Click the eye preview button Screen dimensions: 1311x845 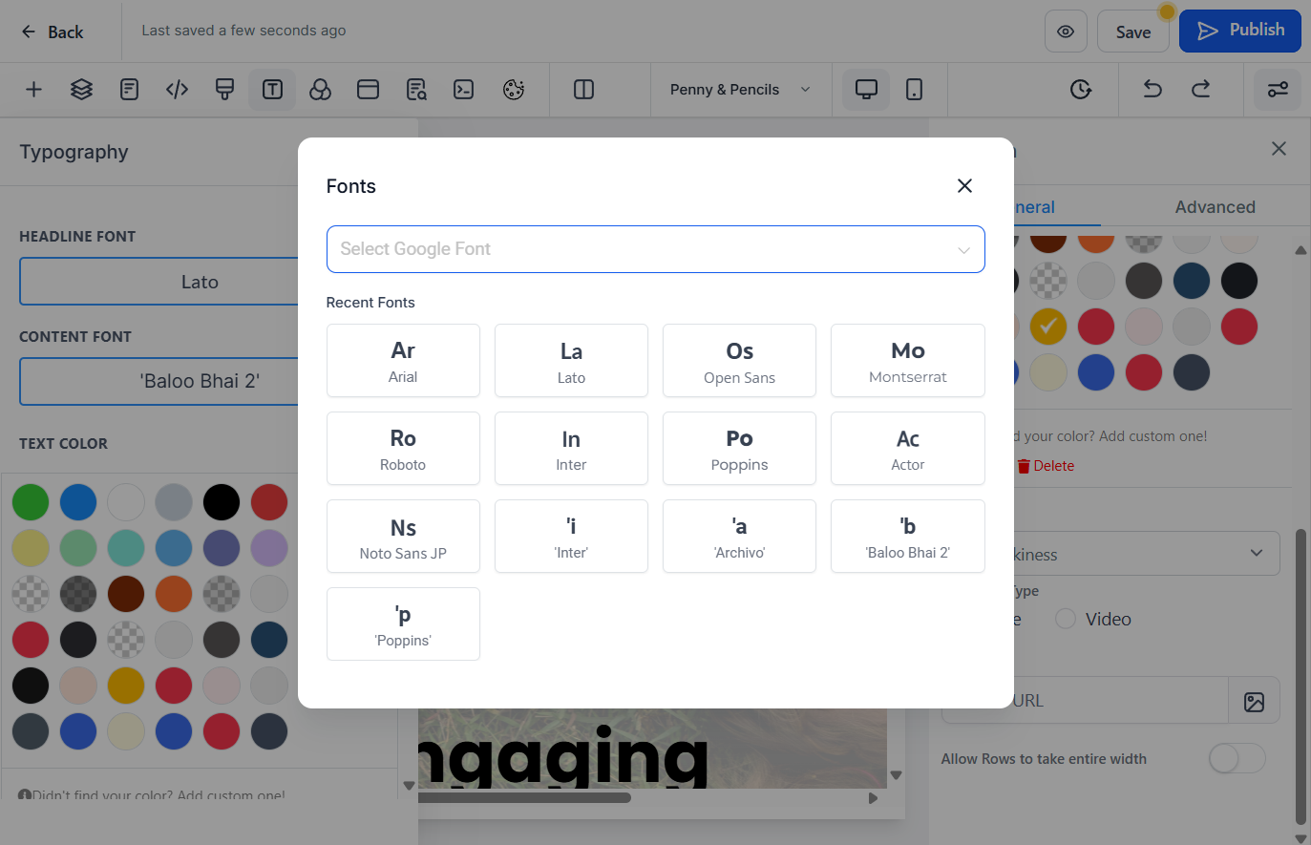pyautogui.click(x=1066, y=32)
